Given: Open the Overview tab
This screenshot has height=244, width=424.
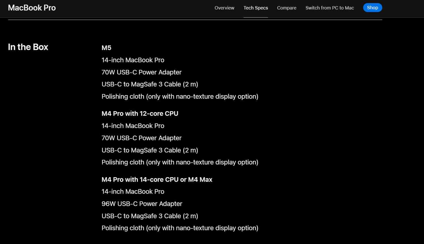Looking at the screenshot, I should (x=224, y=8).
